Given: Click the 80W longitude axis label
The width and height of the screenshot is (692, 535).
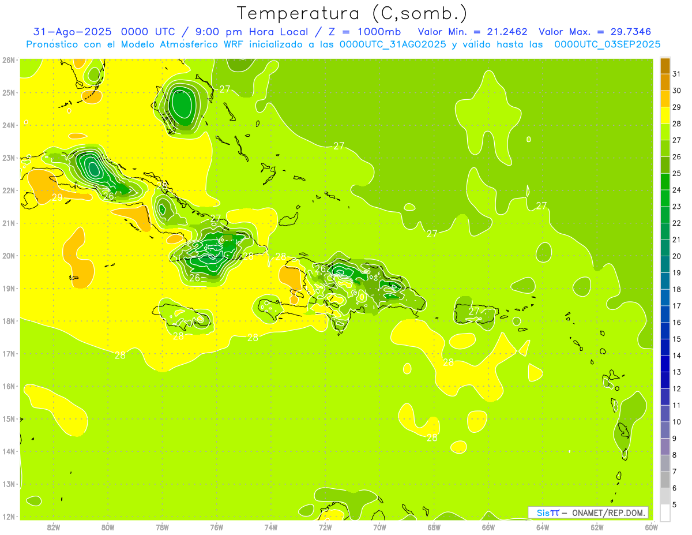Looking at the screenshot, I should [108, 526].
